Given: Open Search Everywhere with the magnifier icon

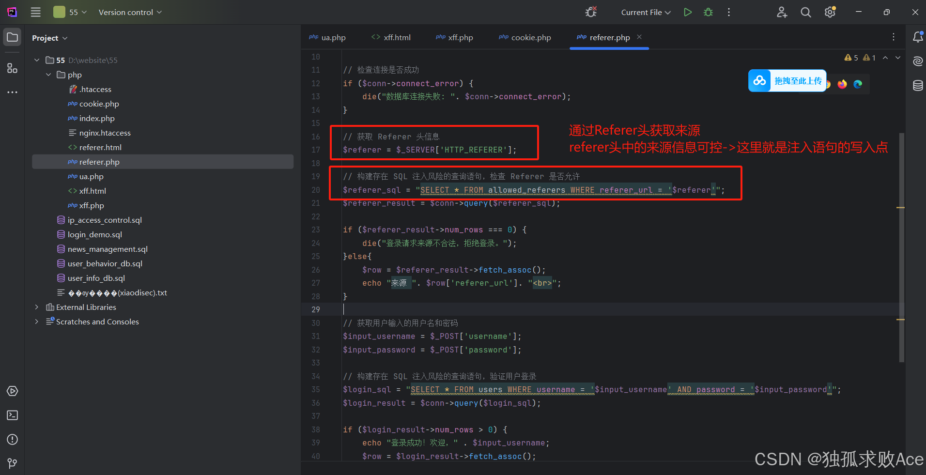Looking at the screenshot, I should point(805,12).
